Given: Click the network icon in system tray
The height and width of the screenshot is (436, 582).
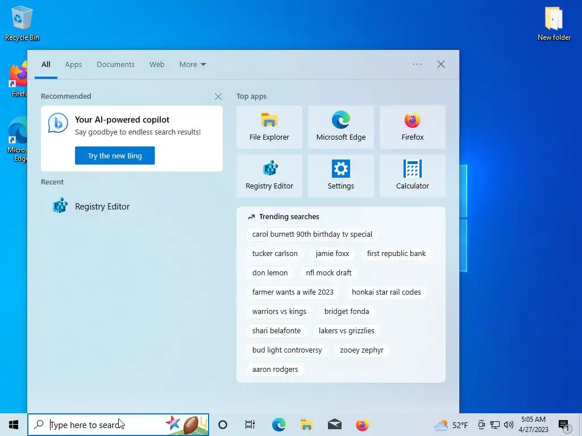Looking at the screenshot, I should pyautogui.click(x=495, y=425).
